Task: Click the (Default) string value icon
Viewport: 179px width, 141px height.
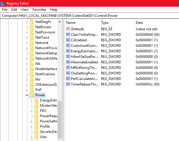Action: tap(68, 29)
